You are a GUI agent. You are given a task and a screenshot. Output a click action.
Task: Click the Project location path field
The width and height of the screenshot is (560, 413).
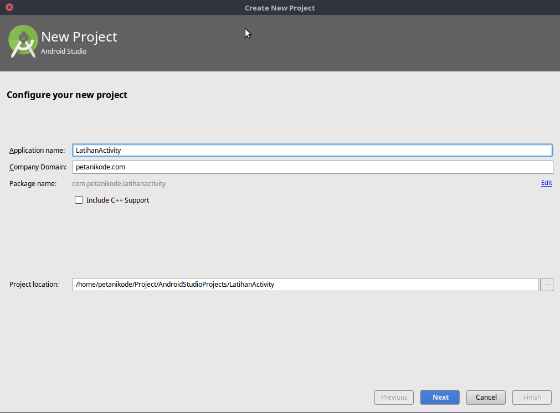coord(305,284)
